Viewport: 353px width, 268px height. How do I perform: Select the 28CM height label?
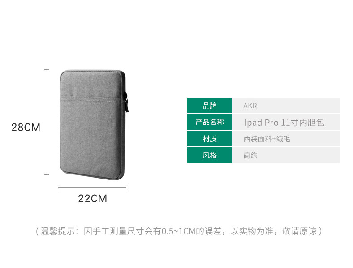[26, 127]
